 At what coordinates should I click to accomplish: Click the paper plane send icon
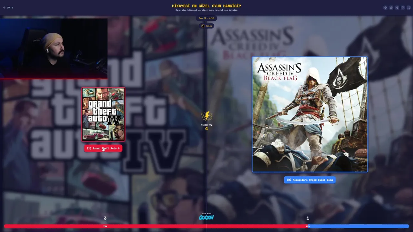point(397,8)
